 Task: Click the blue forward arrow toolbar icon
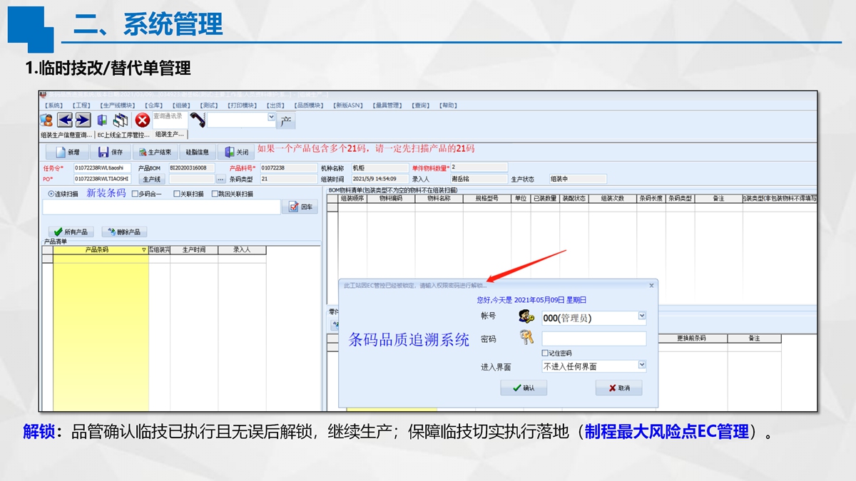pyautogui.click(x=83, y=120)
